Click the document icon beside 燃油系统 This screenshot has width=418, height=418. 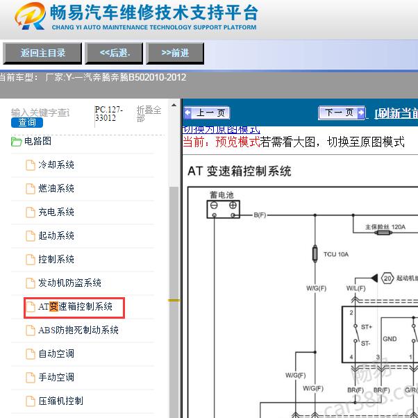31,189
